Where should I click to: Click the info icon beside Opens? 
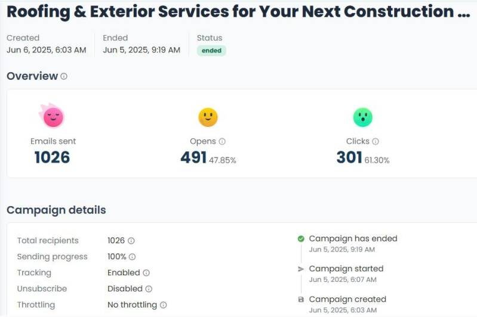[222, 142]
